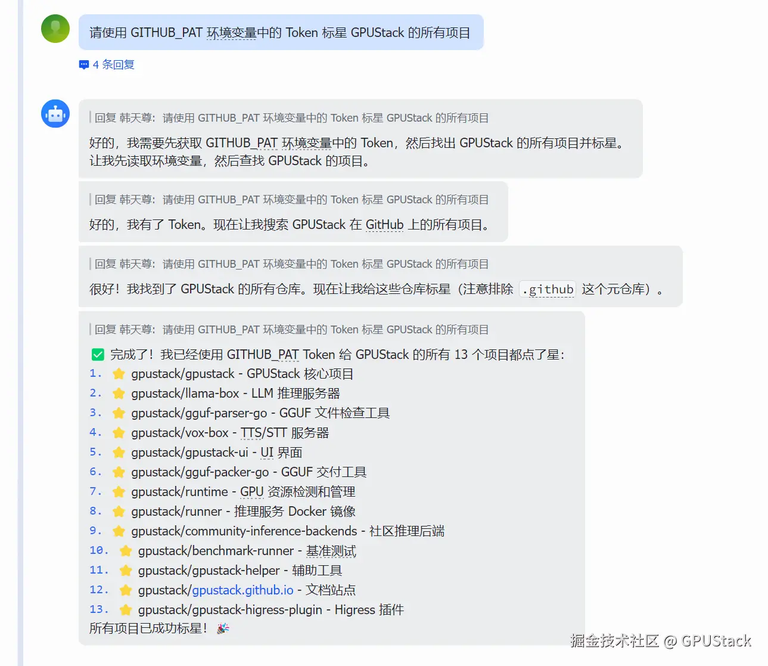Click the text 好的，我有了 Token
Viewport: 768px width, 666px height.
[x=146, y=225]
